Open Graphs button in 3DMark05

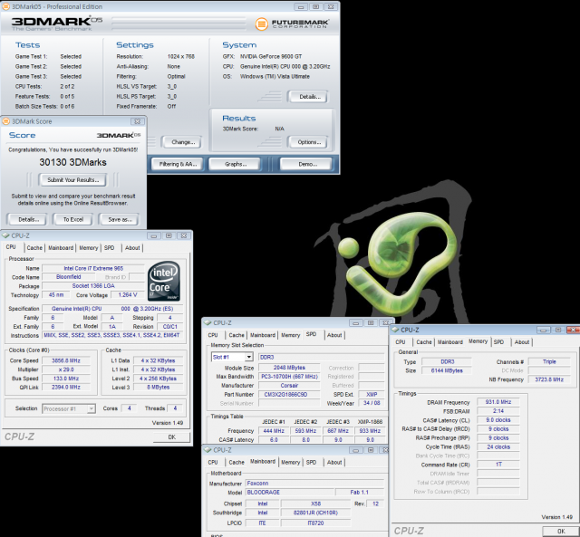236,164
